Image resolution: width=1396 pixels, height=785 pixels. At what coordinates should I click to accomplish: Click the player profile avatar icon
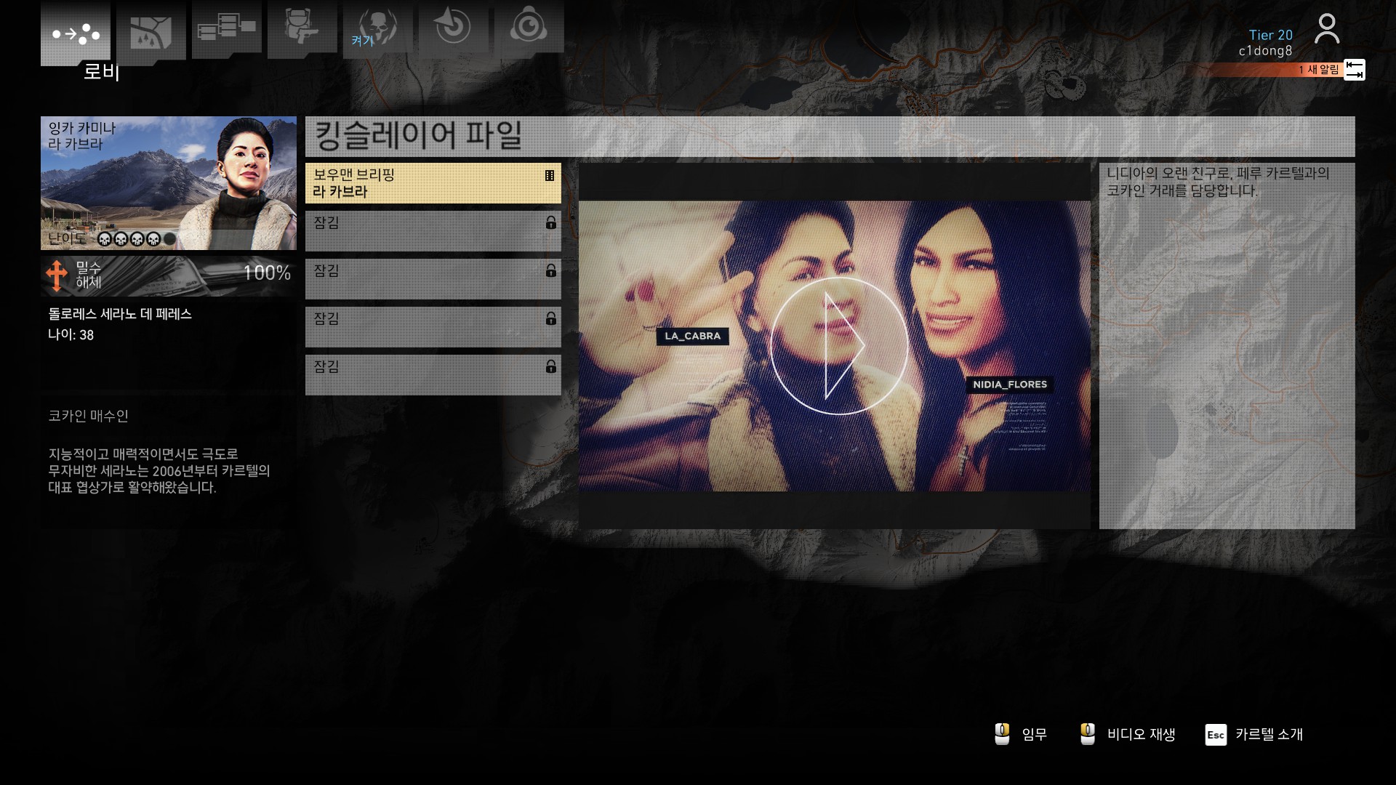1326,29
